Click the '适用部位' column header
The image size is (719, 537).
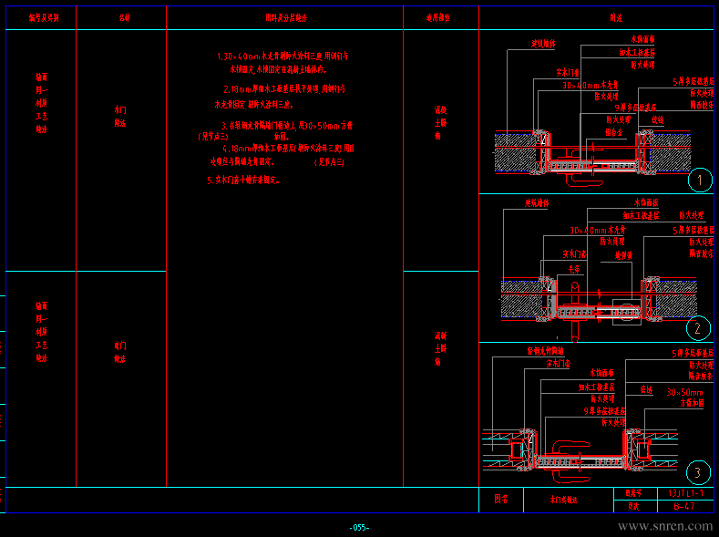(438, 18)
